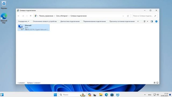Open recent locations dropdown arrow

pyautogui.click(x=27, y=16)
